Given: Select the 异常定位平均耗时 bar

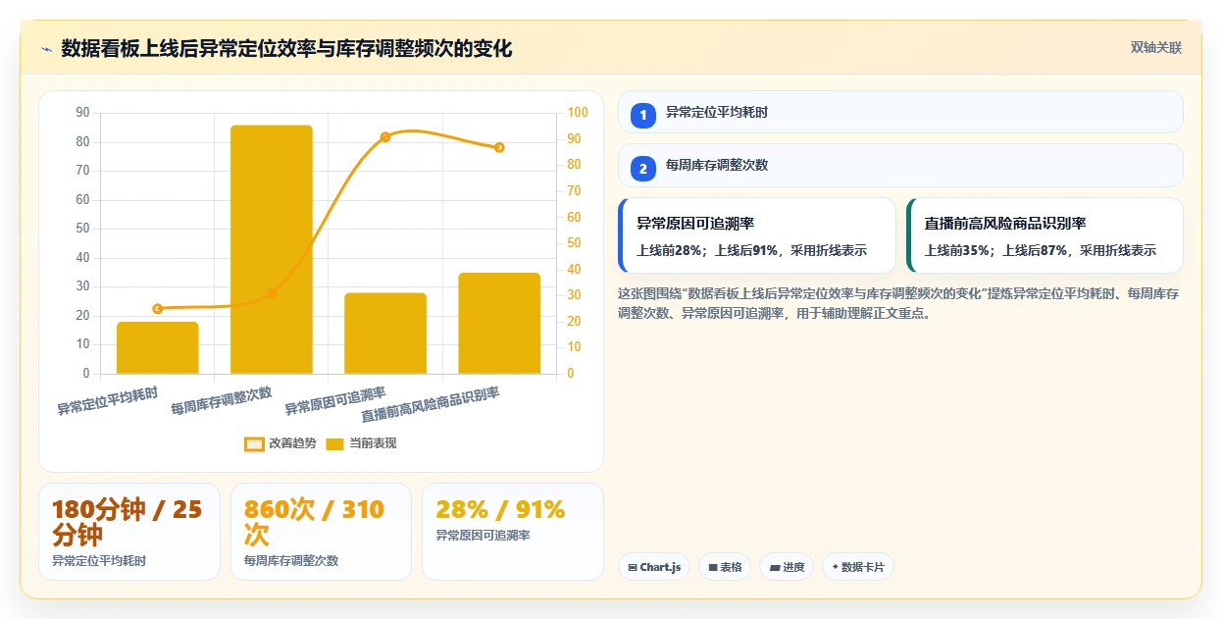Looking at the screenshot, I should coord(158,347).
